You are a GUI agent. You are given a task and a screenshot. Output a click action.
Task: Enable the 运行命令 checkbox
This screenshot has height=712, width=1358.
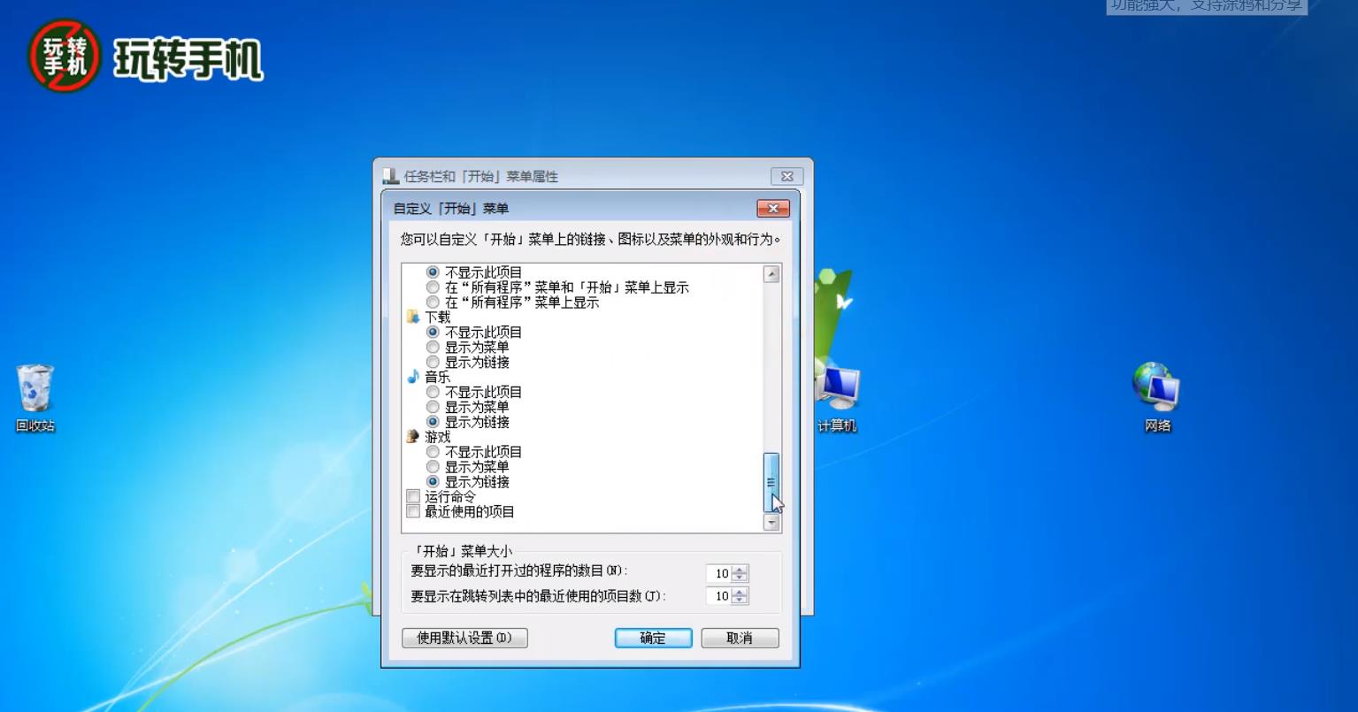coord(413,497)
